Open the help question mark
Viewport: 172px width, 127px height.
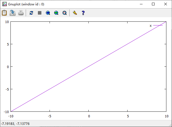point(83,13)
